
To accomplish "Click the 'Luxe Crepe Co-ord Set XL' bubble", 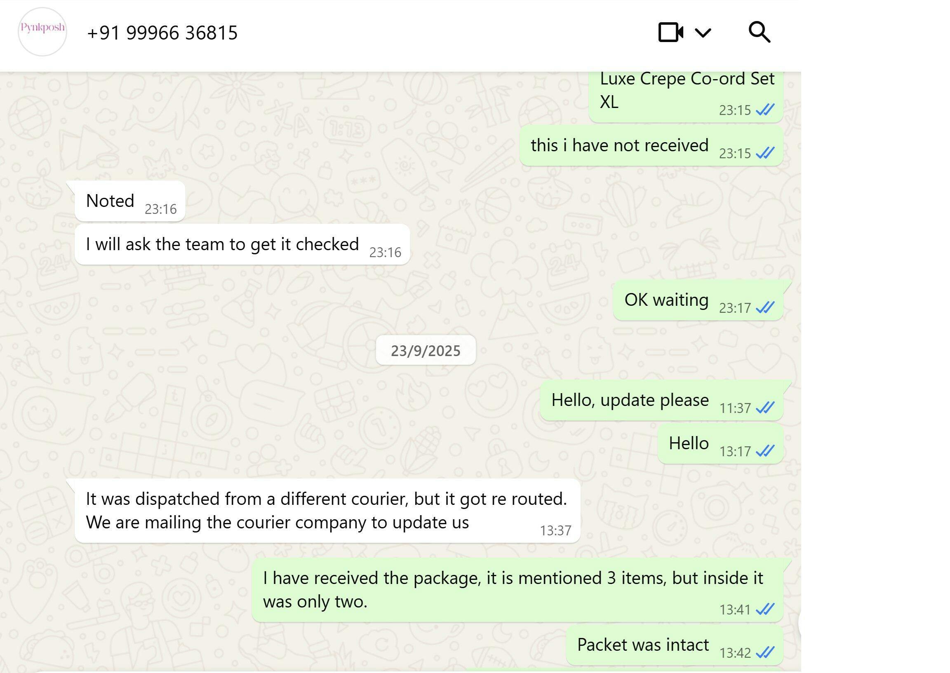I will (686, 96).
